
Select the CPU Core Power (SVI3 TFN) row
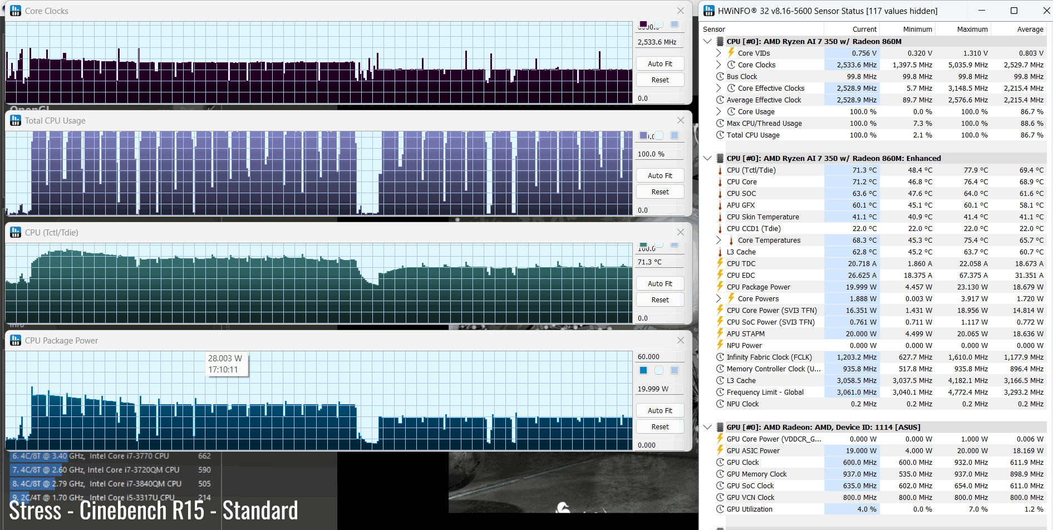coord(880,310)
